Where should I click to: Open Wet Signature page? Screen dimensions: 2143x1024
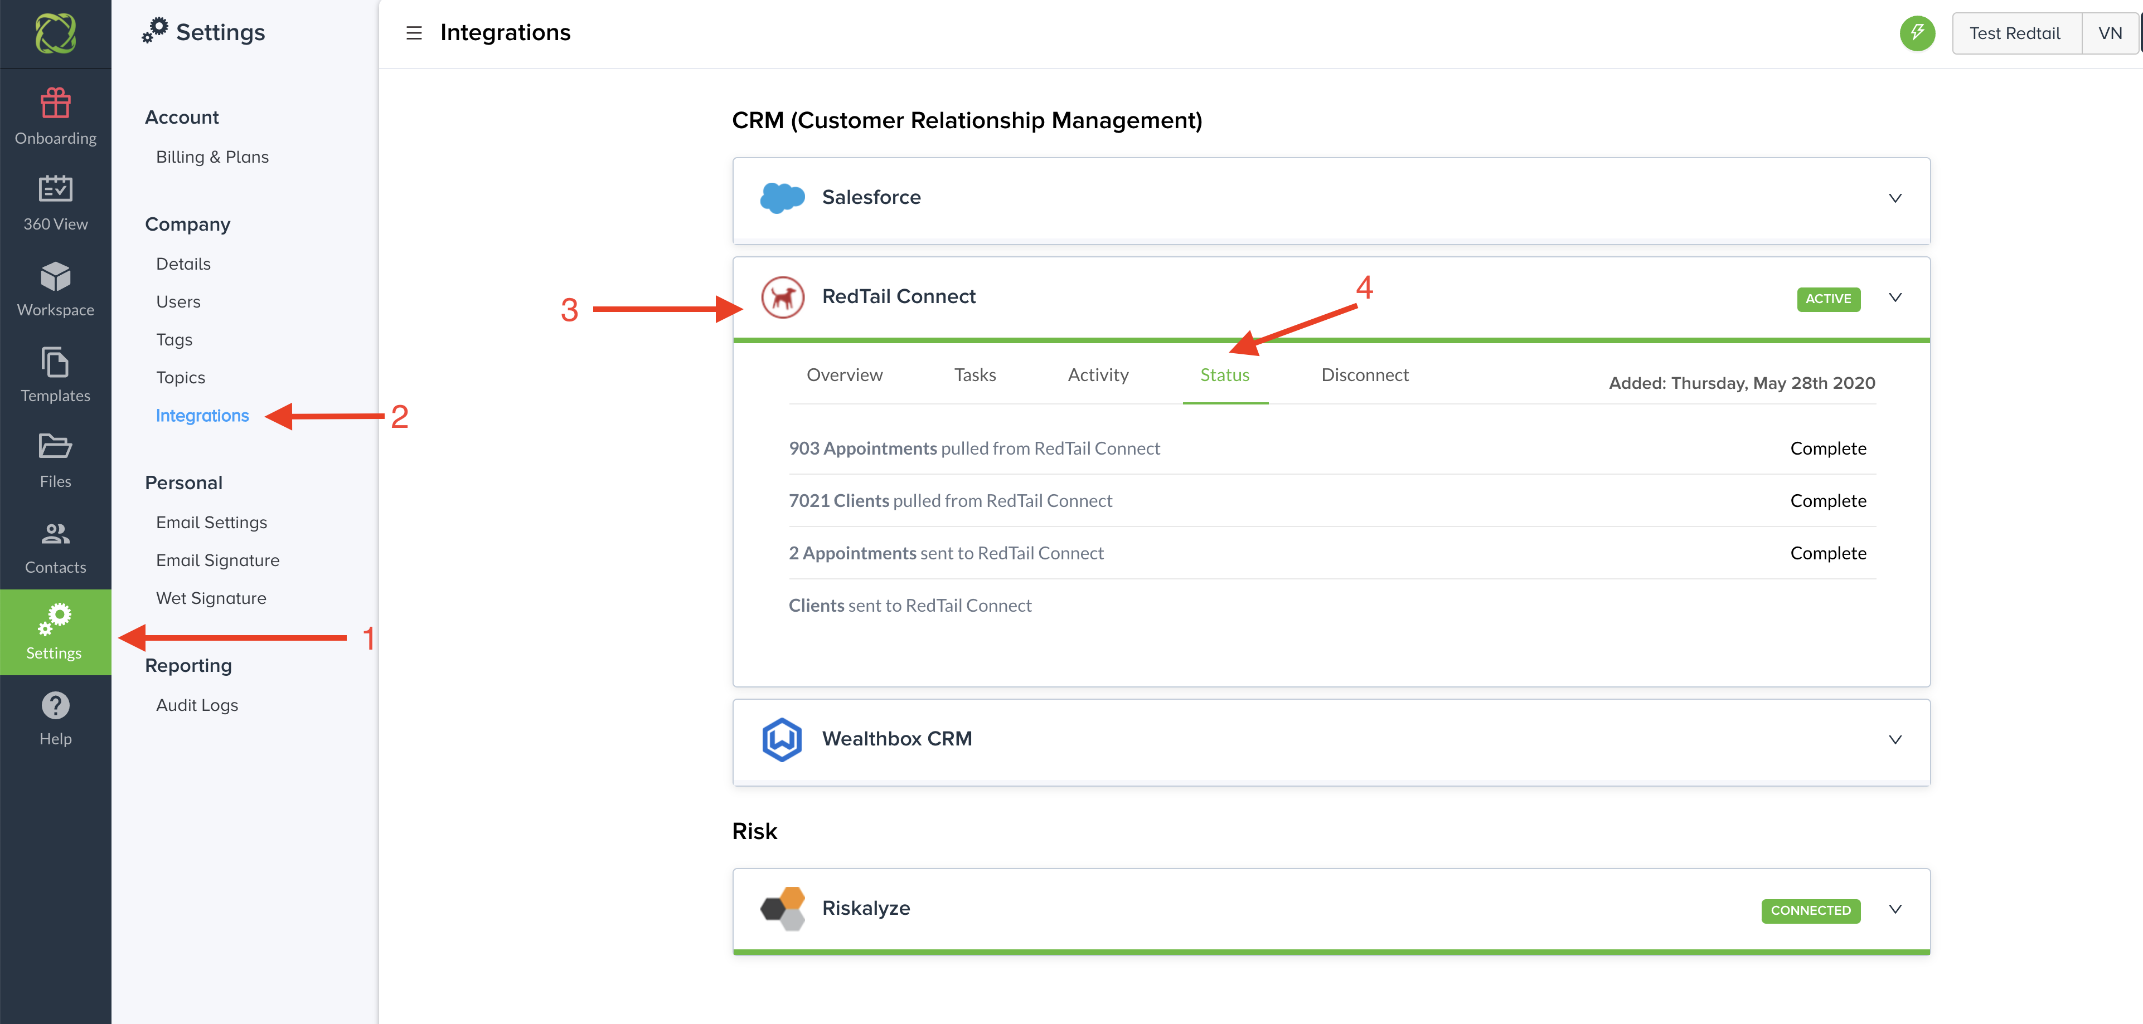click(x=211, y=598)
